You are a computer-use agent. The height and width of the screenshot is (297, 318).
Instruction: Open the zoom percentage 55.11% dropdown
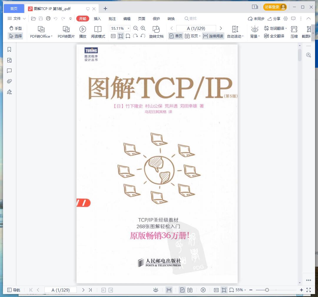[128, 28]
